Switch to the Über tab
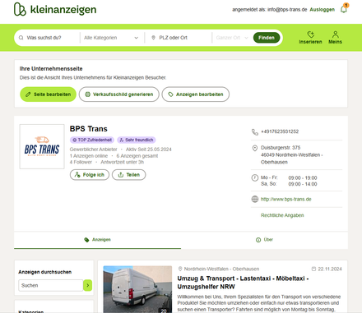 click(264, 240)
